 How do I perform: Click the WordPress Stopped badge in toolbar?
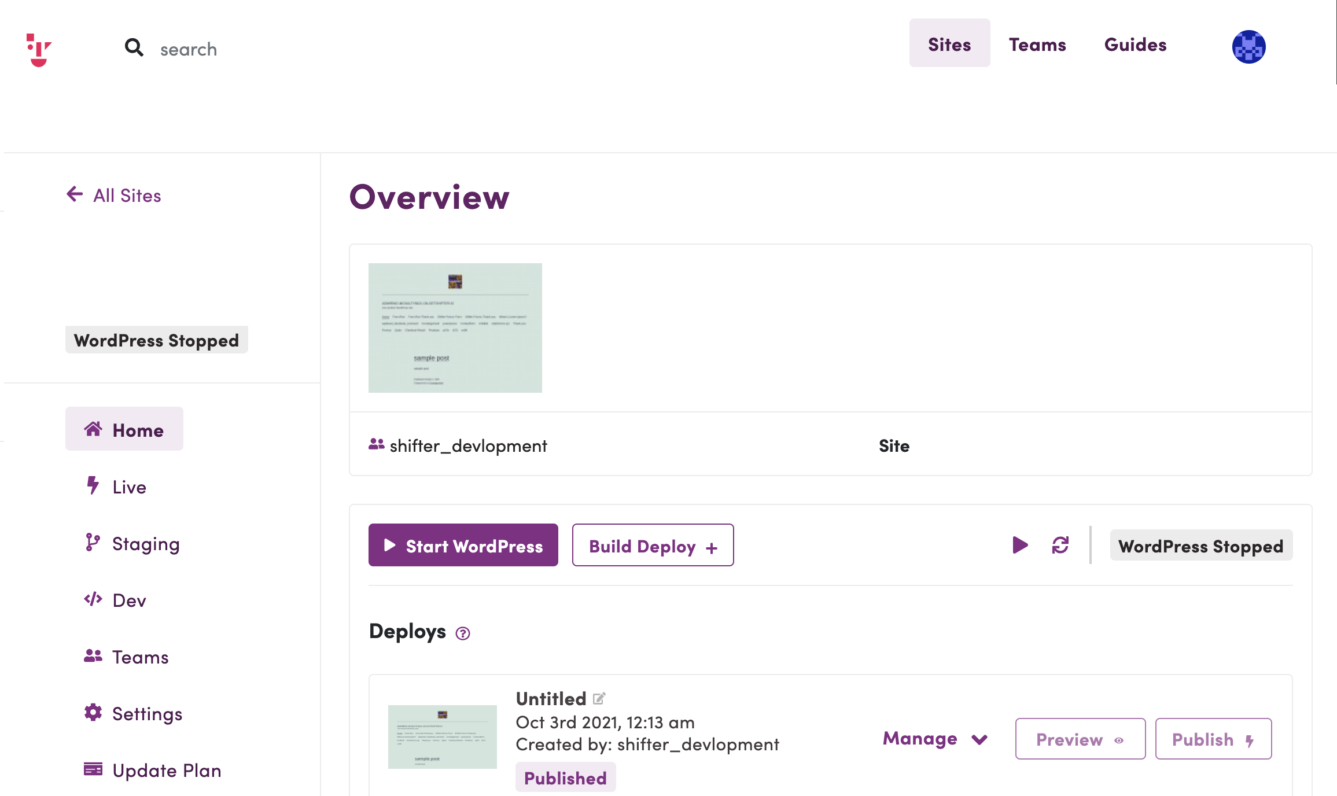(1201, 546)
